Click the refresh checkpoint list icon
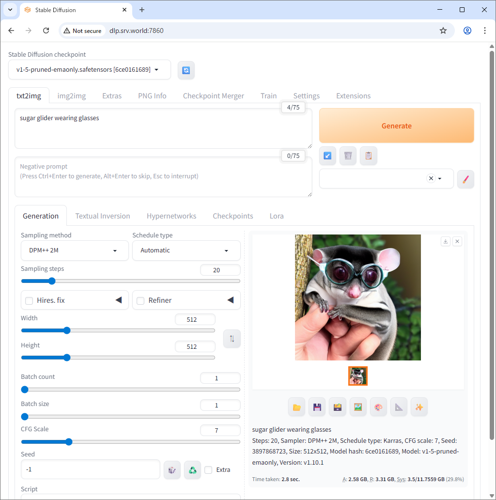Viewport: 496px width, 500px height. [x=186, y=70]
